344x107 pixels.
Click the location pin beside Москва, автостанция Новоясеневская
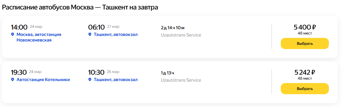click(x=12, y=35)
